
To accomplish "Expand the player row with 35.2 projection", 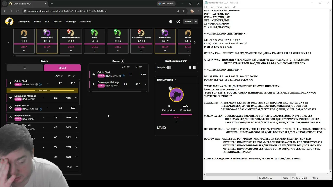I will pyautogui.click(x=76, y=137).
